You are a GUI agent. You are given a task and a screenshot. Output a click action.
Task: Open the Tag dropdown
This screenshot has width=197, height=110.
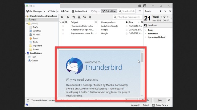95,11
